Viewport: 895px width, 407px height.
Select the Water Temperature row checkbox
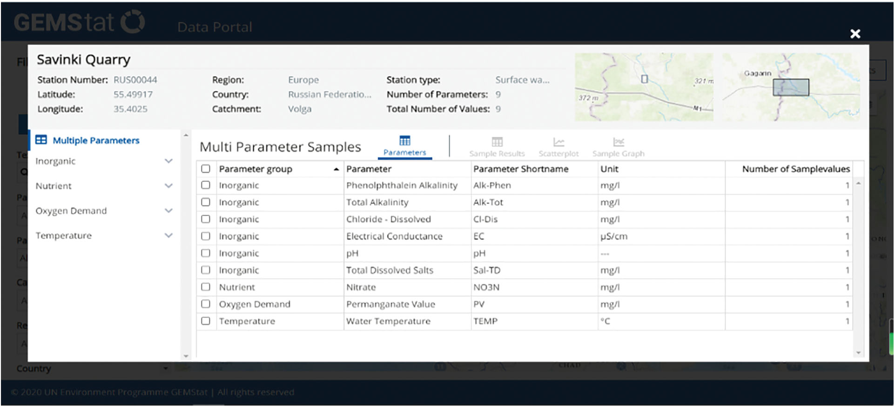point(206,321)
